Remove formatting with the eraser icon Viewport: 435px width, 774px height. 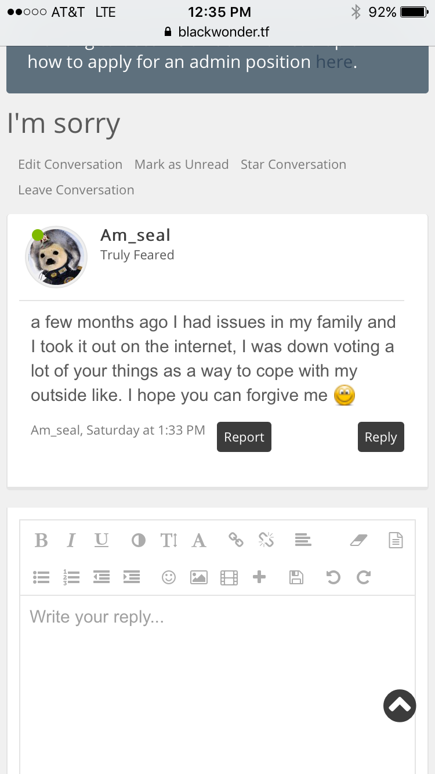(x=359, y=541)
